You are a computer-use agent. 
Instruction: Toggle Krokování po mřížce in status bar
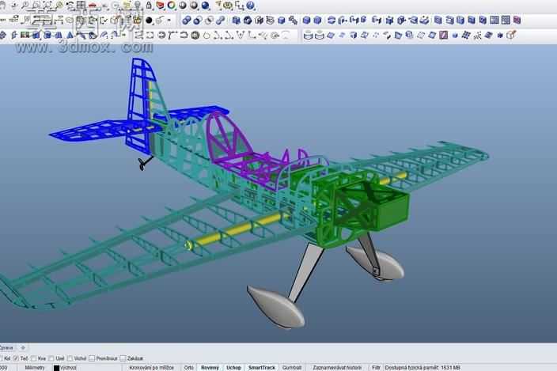point(151,368)
